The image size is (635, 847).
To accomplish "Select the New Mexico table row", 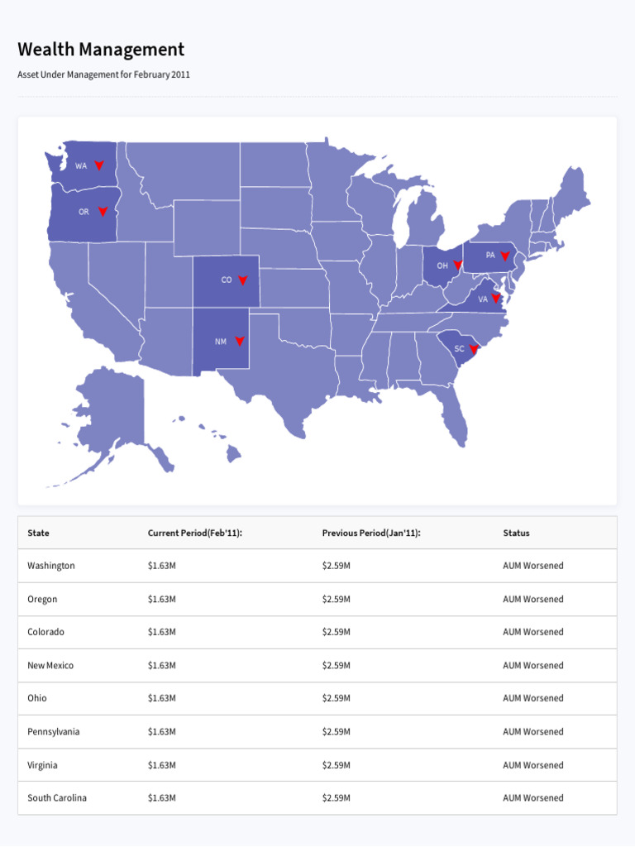I will pos(317,666).
